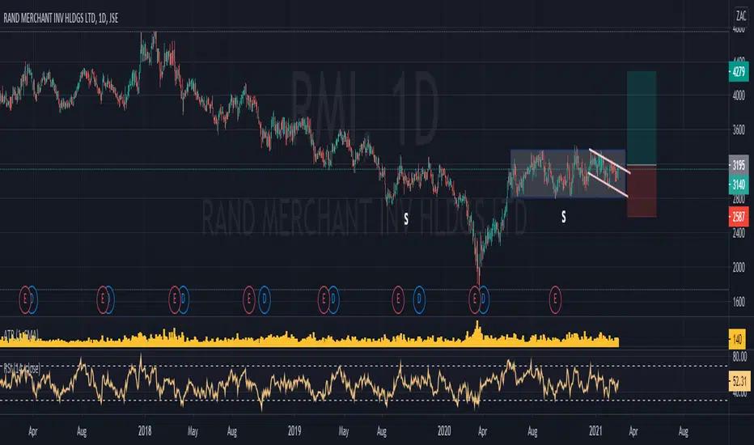Select the S text label under the blue rectangle
Image resolution: width=754 pixels, height=445 pixels.
click(564, 217)
